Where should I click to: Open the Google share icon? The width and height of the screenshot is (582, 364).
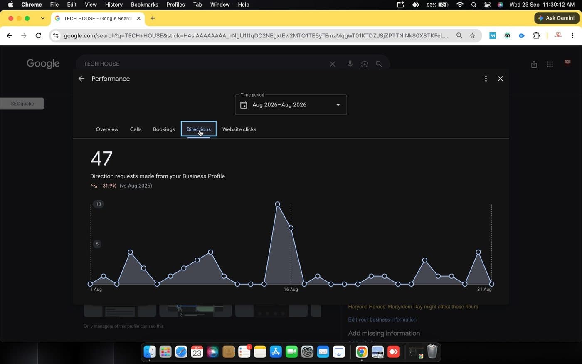click(534, 64)
